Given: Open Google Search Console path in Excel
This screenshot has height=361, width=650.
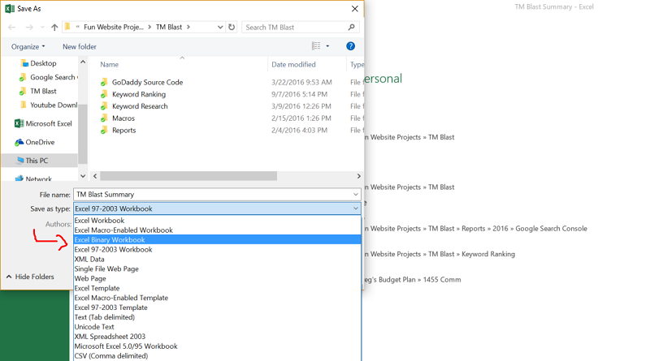Looking at the screenshot, I should tap(476, 229).
